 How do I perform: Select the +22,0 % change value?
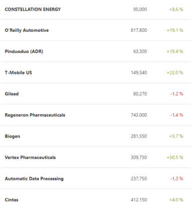(175, 73)
